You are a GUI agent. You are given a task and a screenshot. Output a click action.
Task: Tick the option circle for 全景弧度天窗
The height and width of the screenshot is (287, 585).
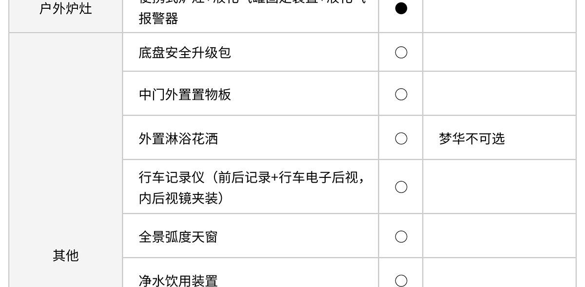point(401,237)
